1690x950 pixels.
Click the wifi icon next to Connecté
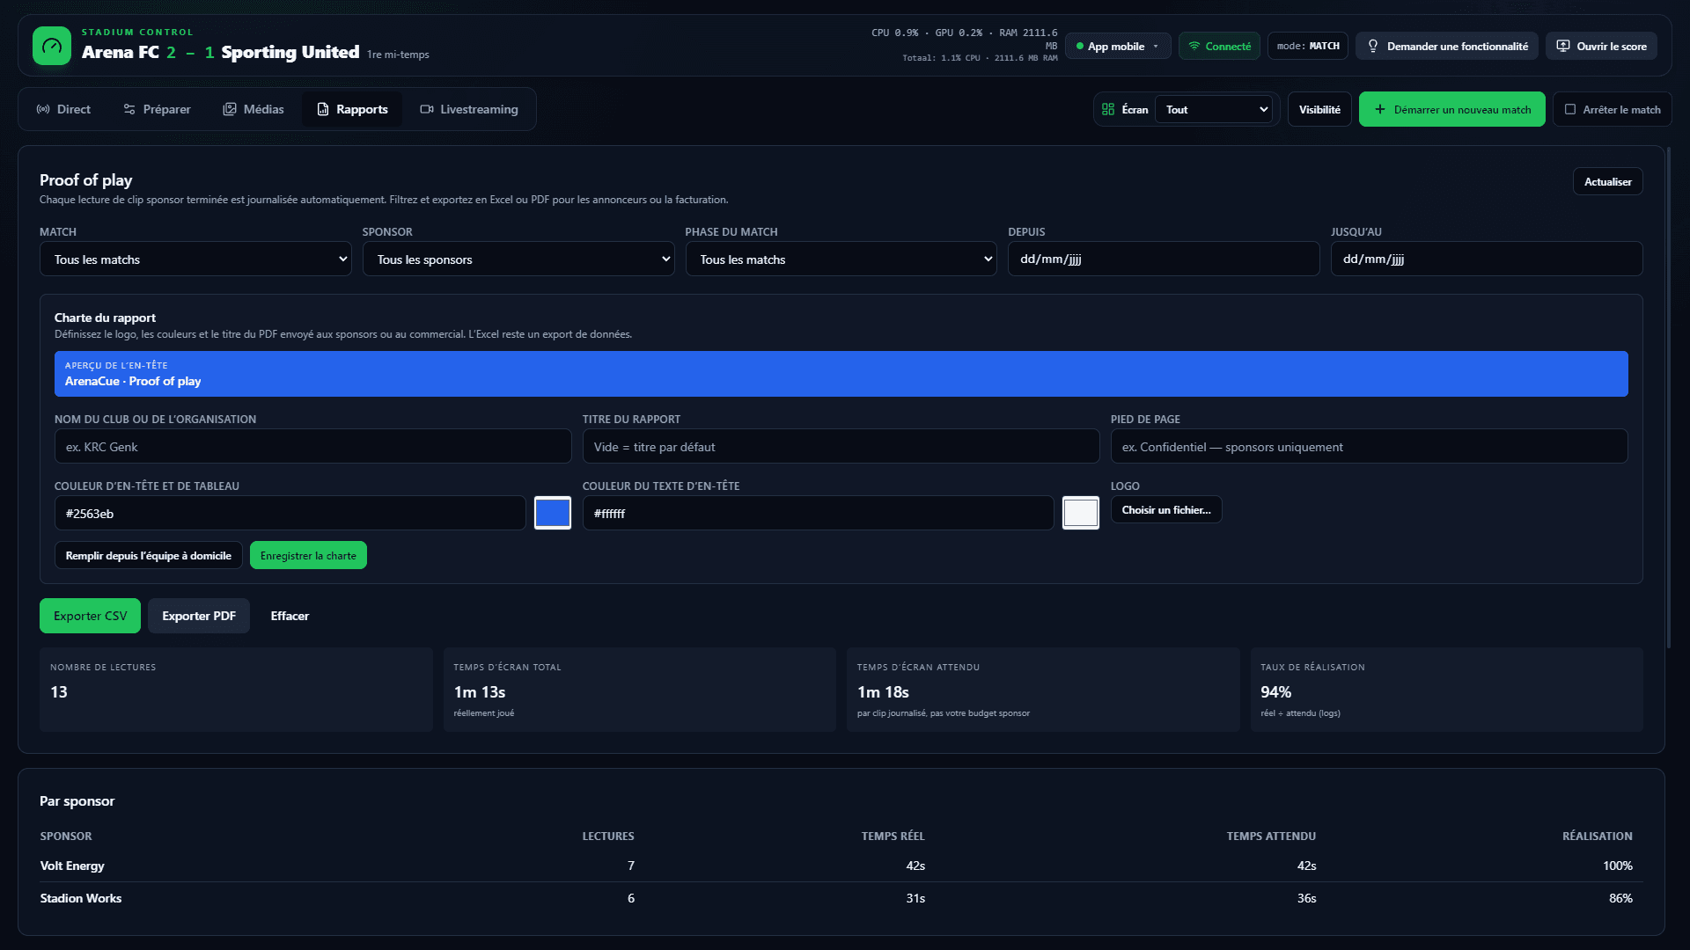(x=1194, y=46)
